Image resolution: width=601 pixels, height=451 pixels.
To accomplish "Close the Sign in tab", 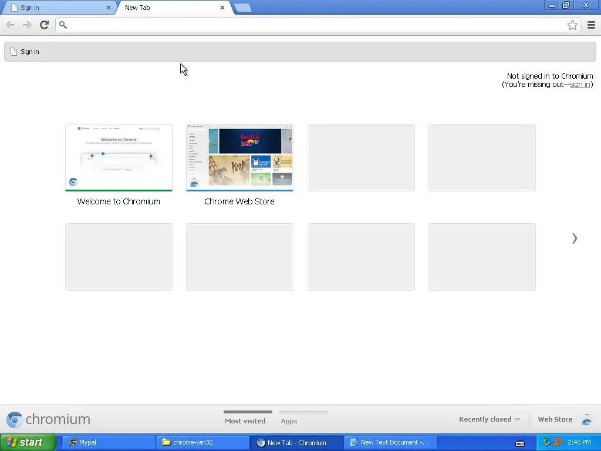I will pos(109,8).
